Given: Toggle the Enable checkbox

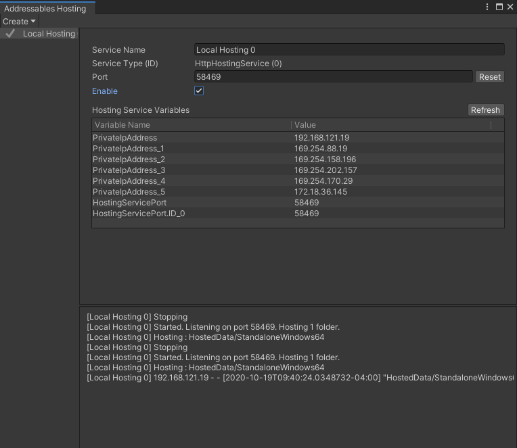Looking at the screenshot, I should coord(199,91).
